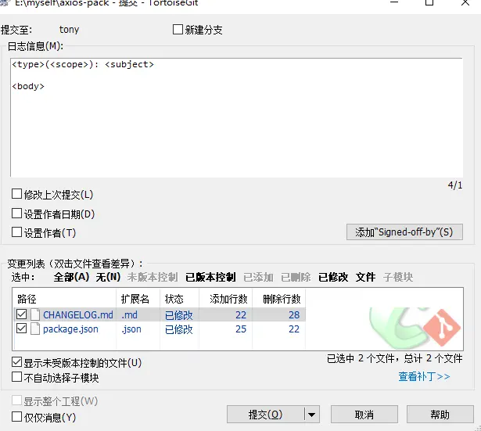This screenshot has width=481, height=431.
Task: Click the TortoiseGit title bar icon
Action: pos(4,3)
